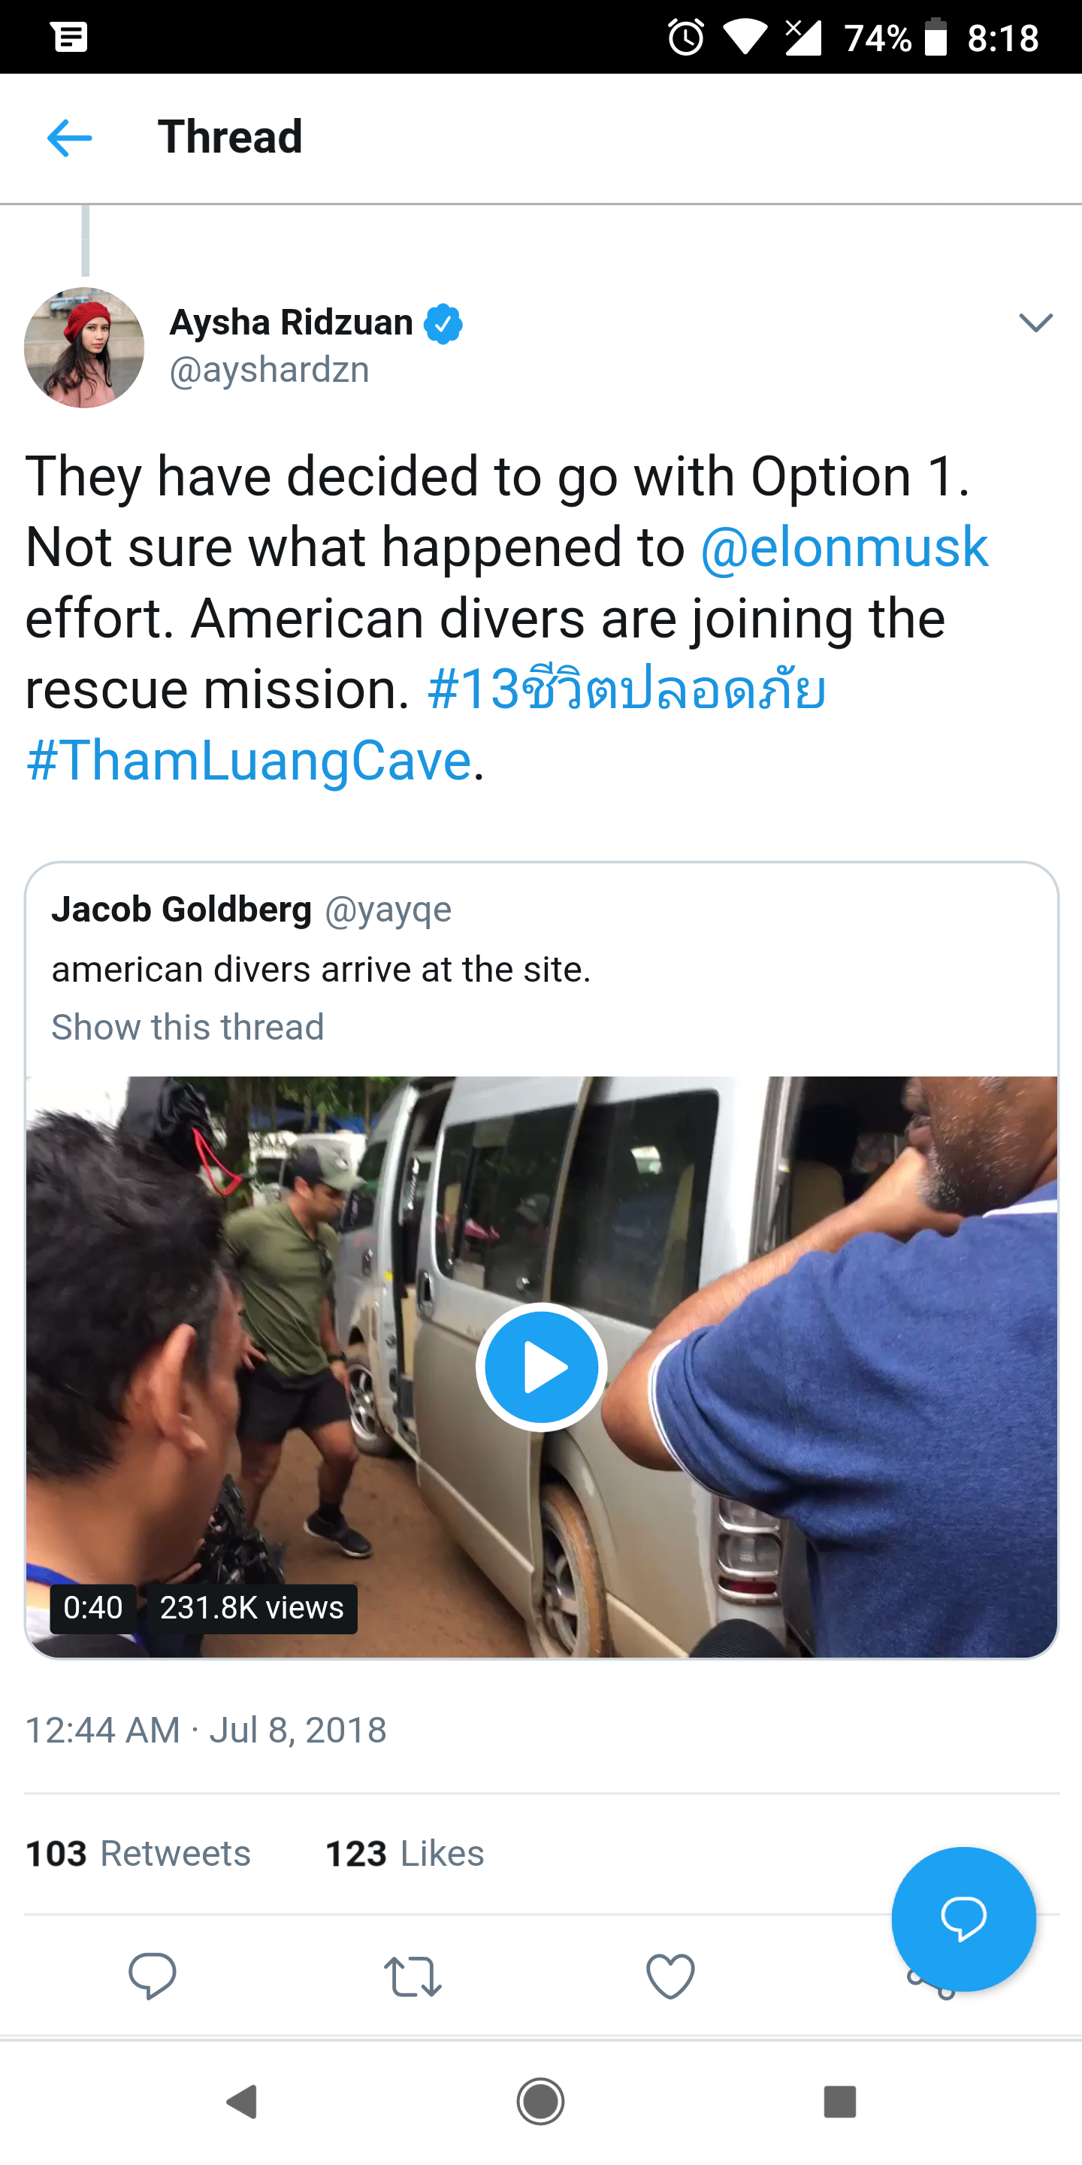Image resolution: width=1082 pixels, height=2165 pixels.
Task: Tap "Show this thread" in quoted tweet
Action: 187,1027
